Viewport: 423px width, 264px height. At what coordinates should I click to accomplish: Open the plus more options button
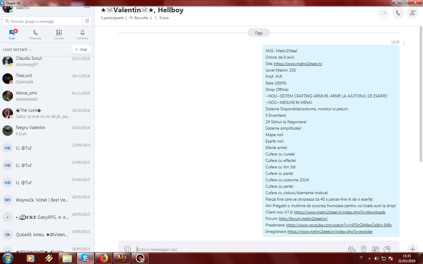[x=412, y=249]
